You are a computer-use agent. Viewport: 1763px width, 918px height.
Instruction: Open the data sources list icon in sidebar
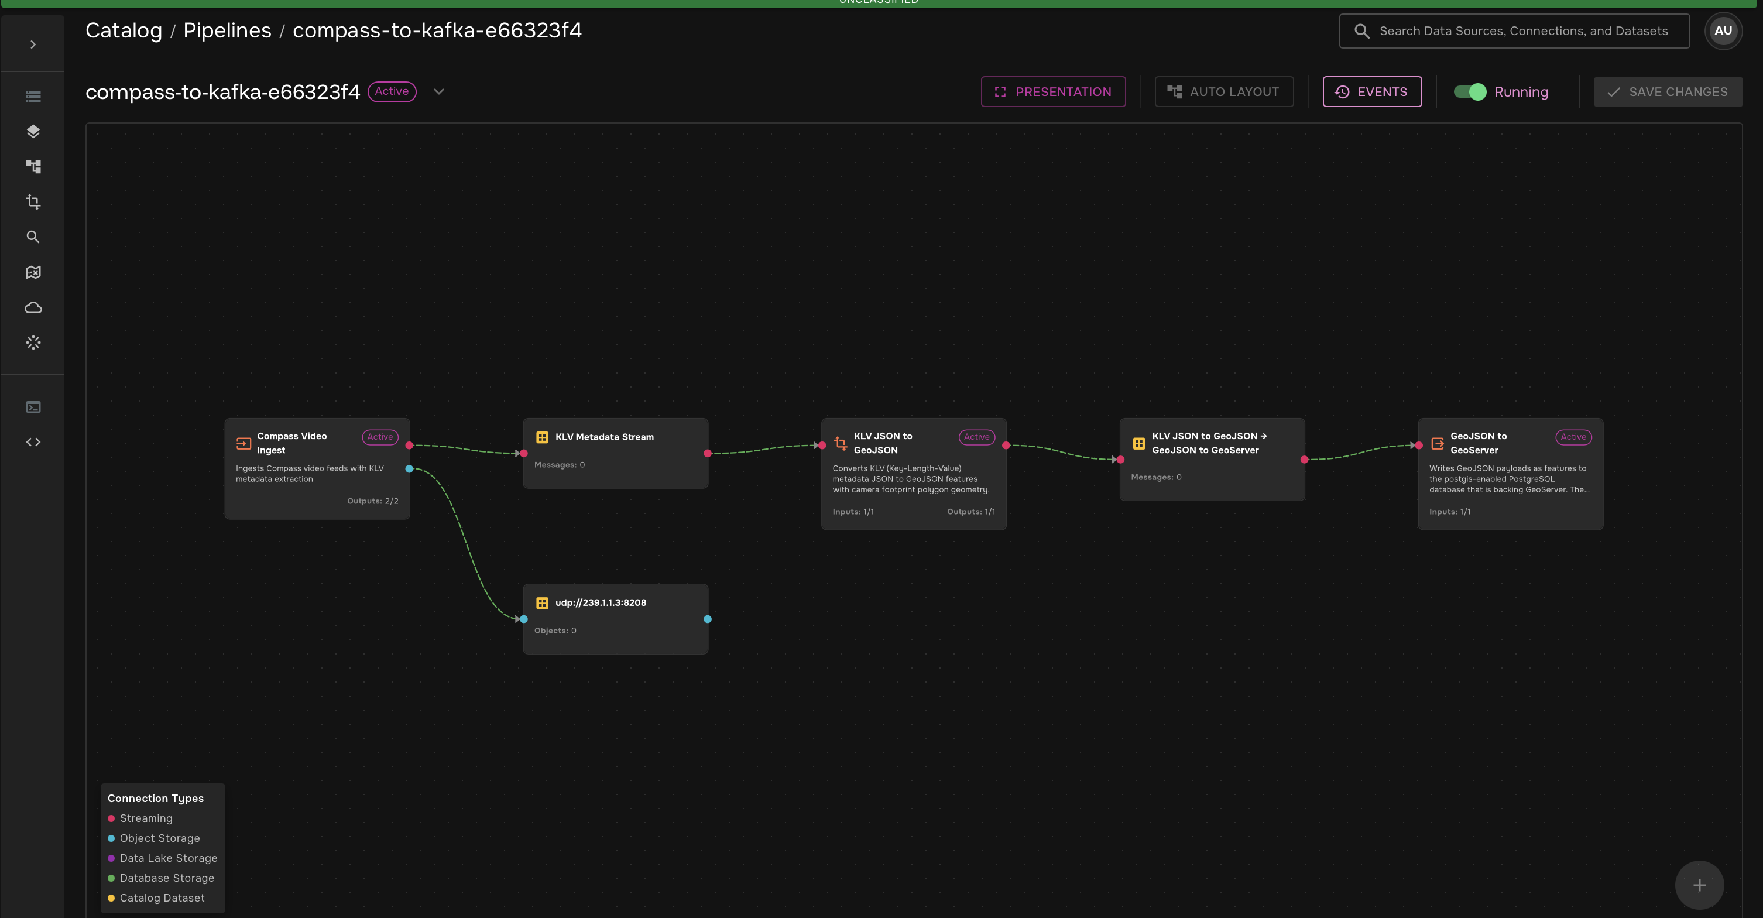(33, 97)
